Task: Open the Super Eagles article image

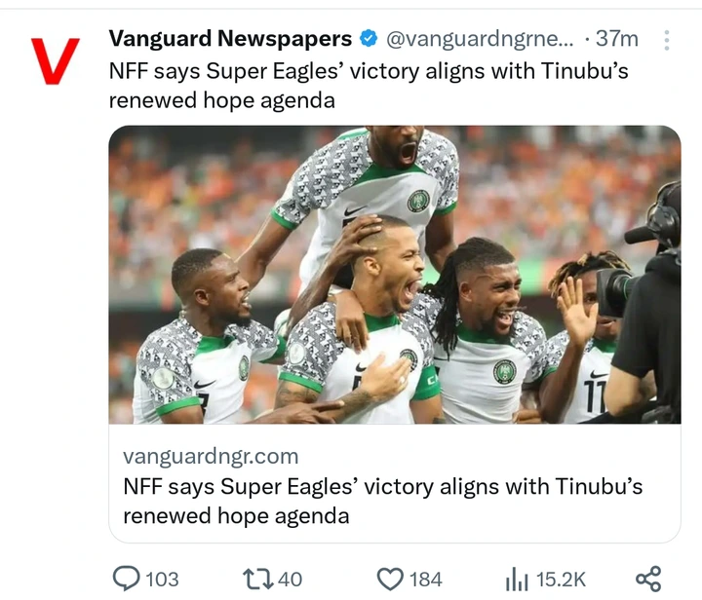Action: coord(395,275)
